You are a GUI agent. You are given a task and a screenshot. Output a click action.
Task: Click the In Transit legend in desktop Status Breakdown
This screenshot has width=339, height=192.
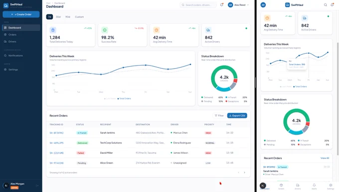click(231, 97)
